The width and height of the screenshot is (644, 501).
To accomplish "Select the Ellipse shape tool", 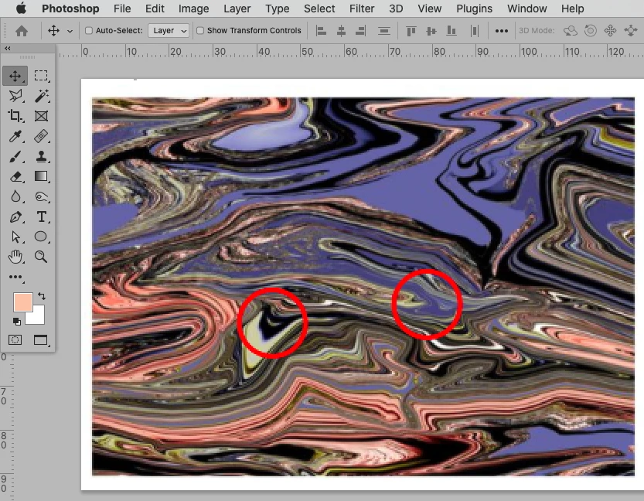I will coord(41,237).
